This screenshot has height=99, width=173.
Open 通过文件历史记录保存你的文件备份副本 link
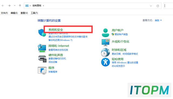tap(68, 37)
